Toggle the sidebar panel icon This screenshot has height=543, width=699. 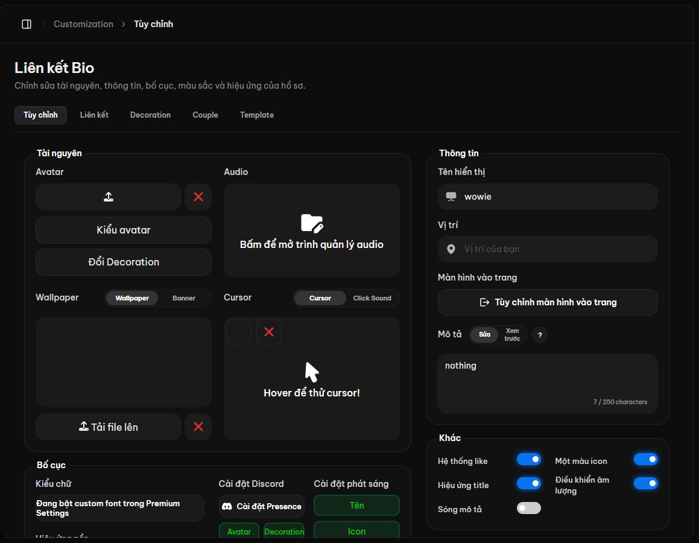point(27,24)
